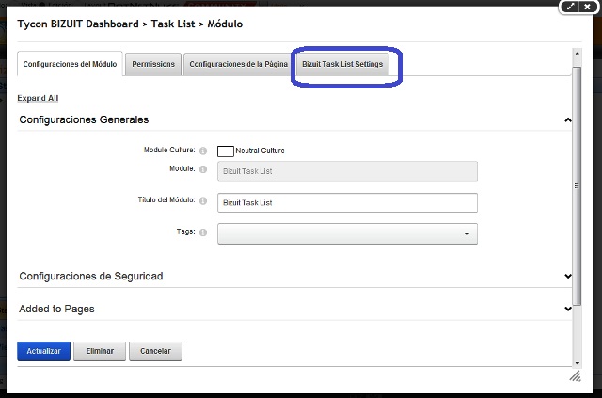
Task: Open the info icon beside Module Culture
Action: (x=203, y=151)
